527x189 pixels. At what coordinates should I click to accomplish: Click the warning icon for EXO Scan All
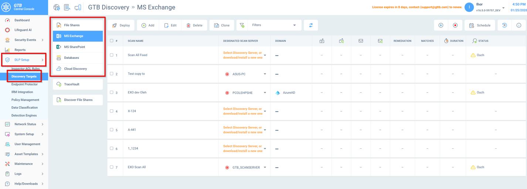click(473, 167)
